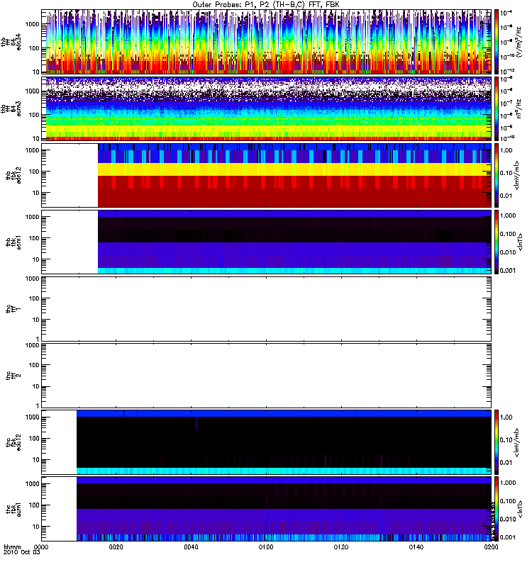Click the 1 tick on the thc fff 2 panel
The image size is (532, 567).
(x=38, y=405)
